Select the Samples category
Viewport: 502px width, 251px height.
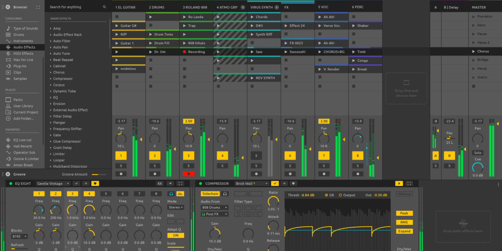(x=20, y=79)
